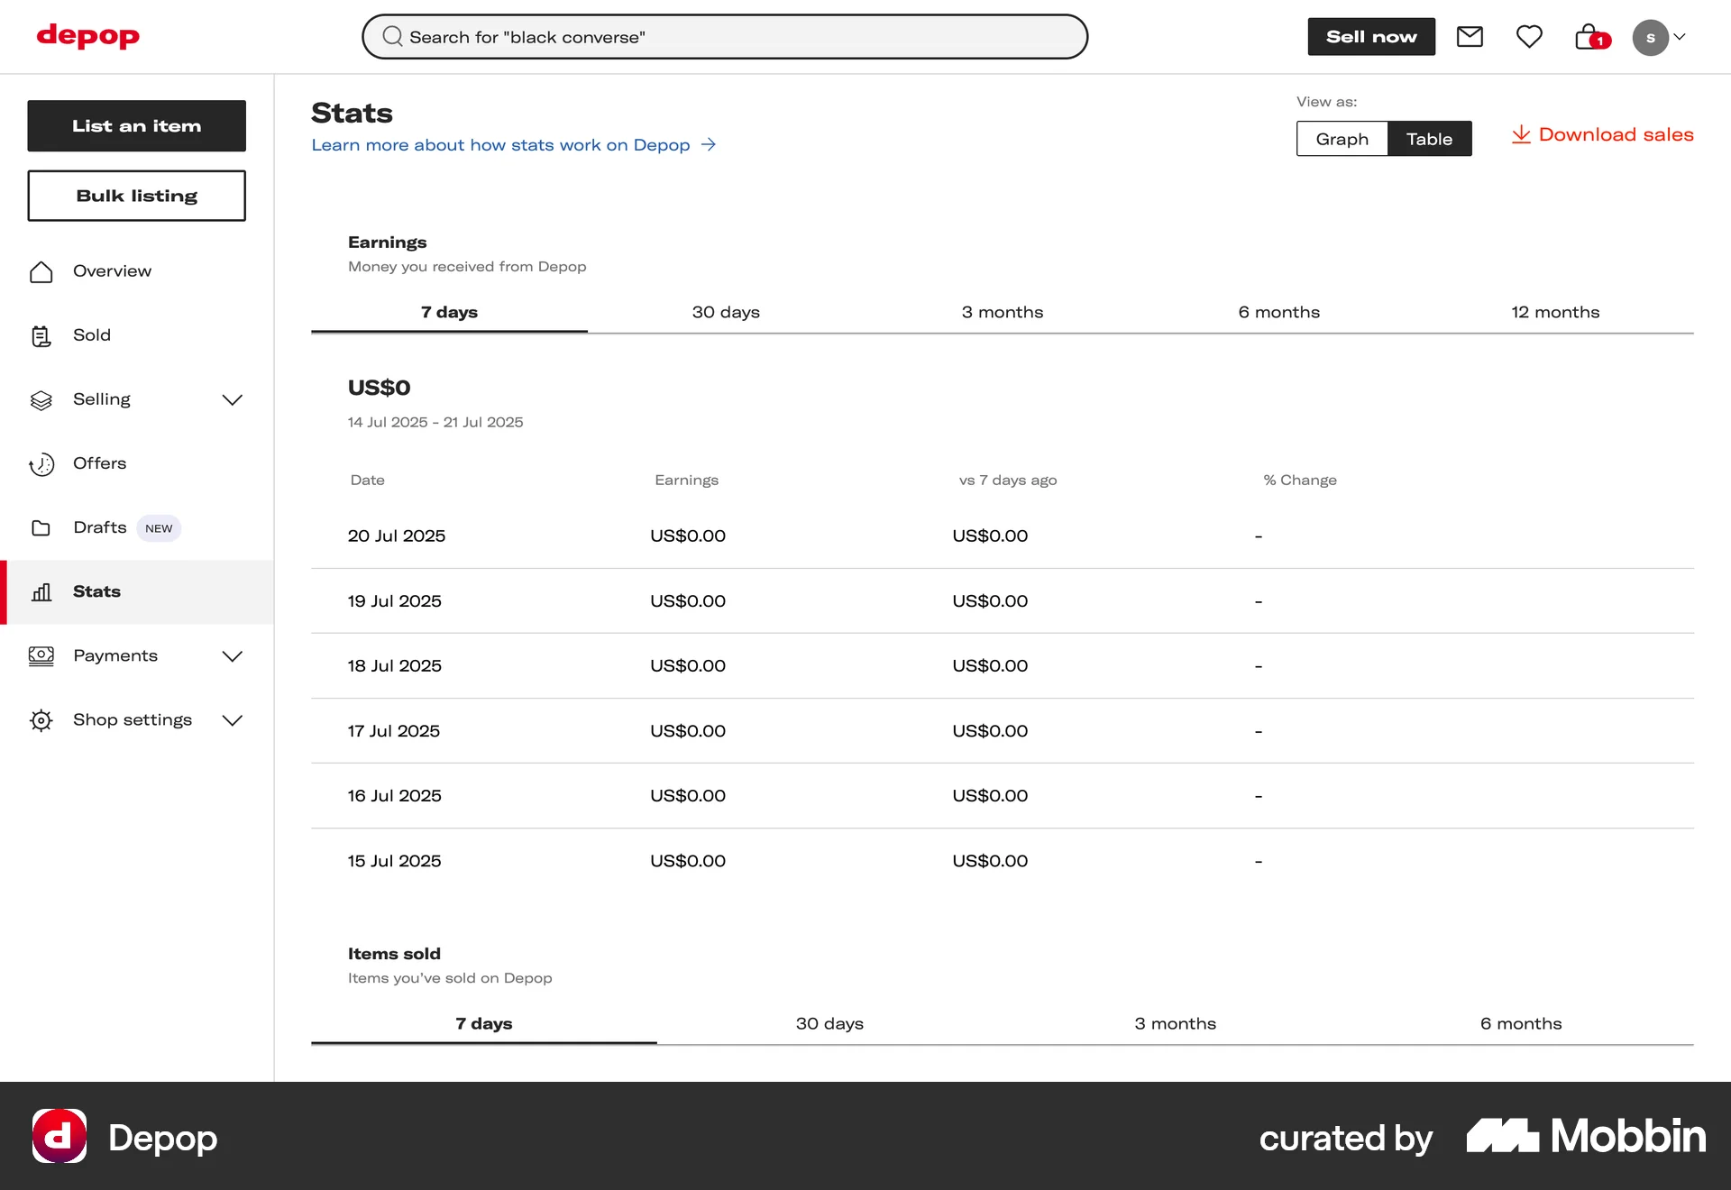
Task: Show Items sold for 3 months
Action: 1175,1024
